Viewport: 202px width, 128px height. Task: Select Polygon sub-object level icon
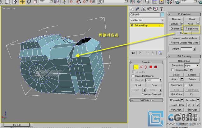tap(151, 67)
